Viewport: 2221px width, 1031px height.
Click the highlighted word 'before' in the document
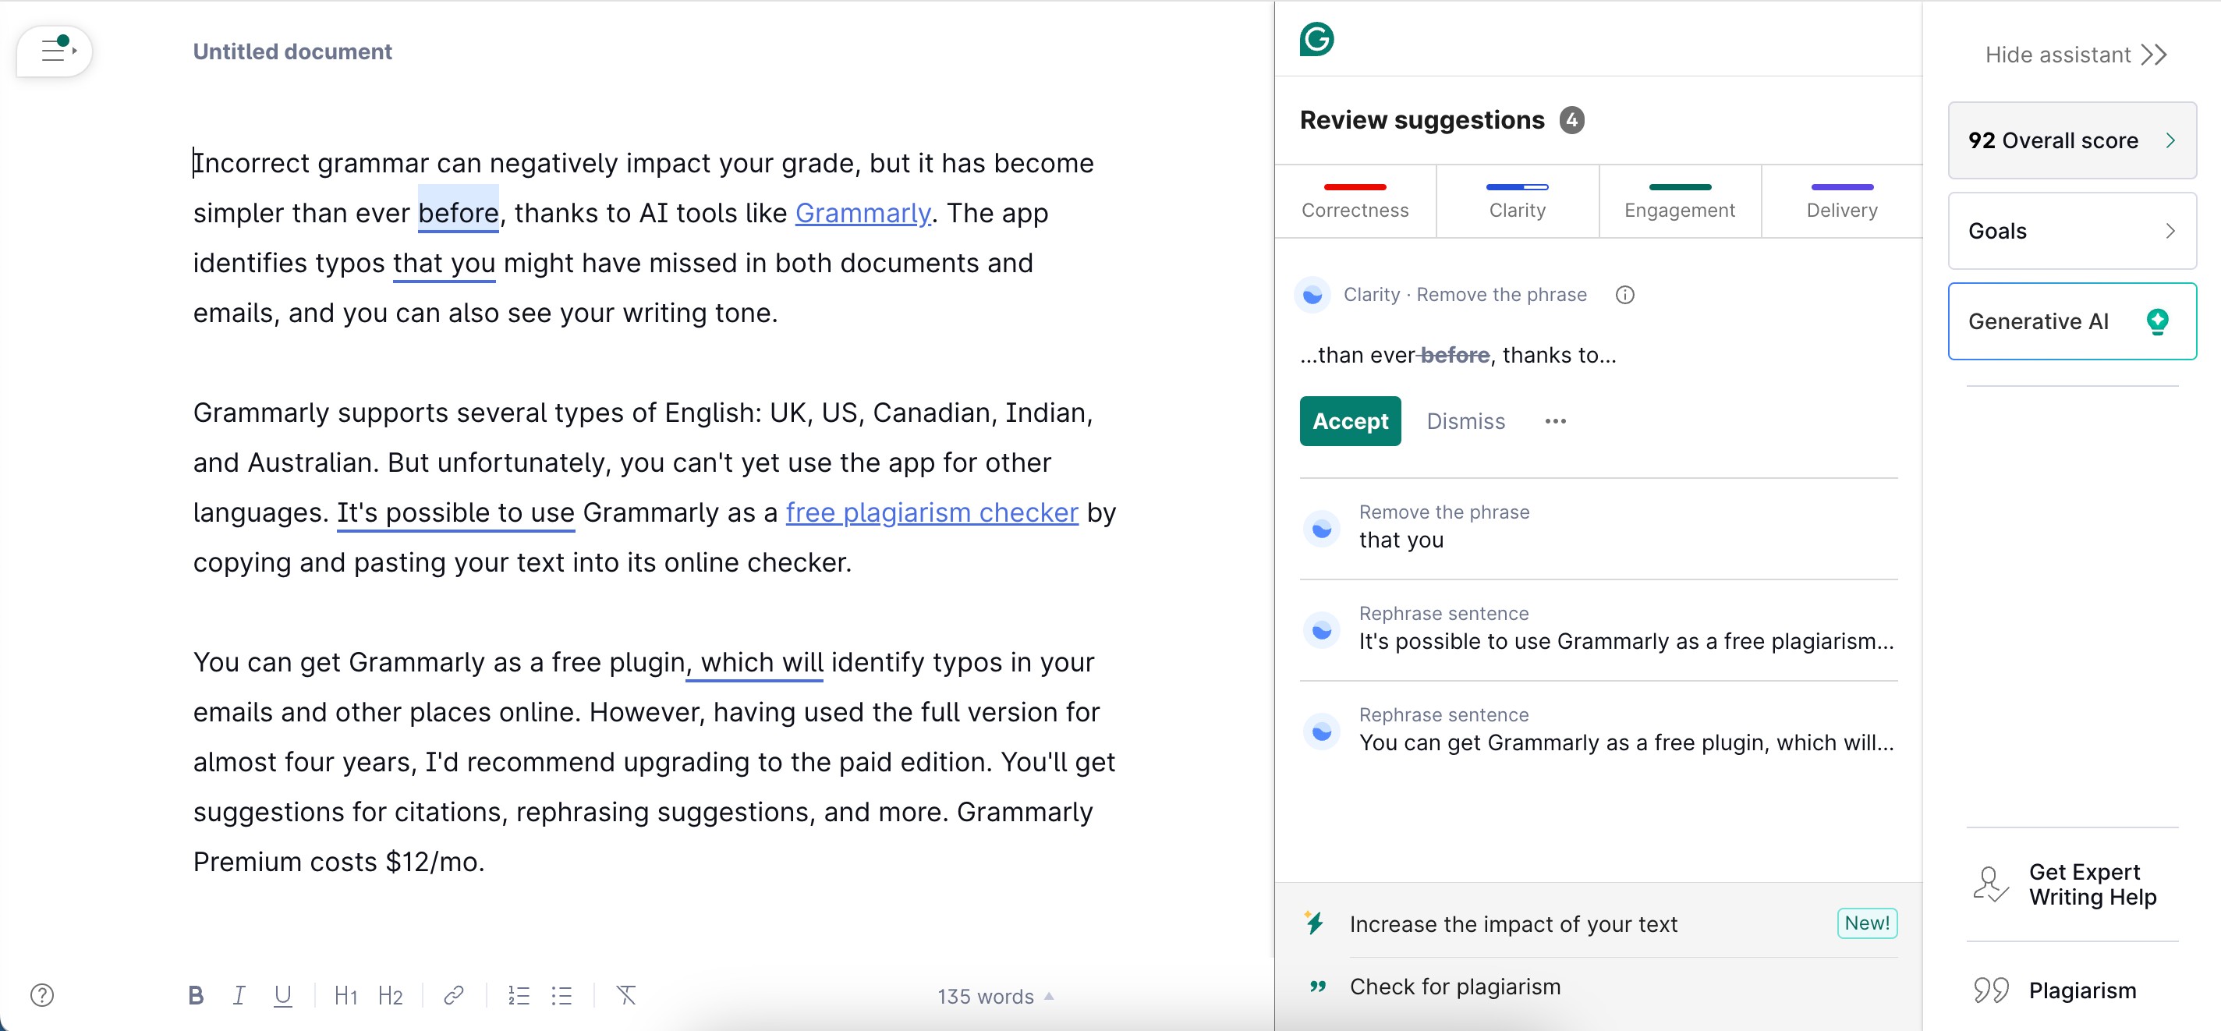click(x=458, y=212)
